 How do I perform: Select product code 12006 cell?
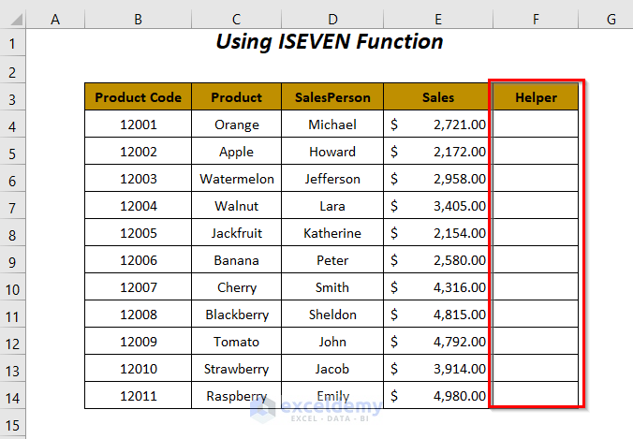[139, 260]
